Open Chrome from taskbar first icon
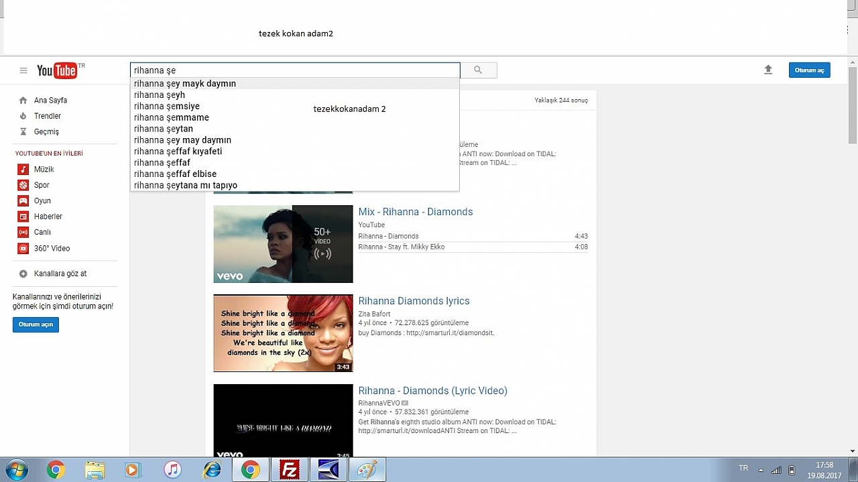Screen dimensions: 858x482 (56, 470)
